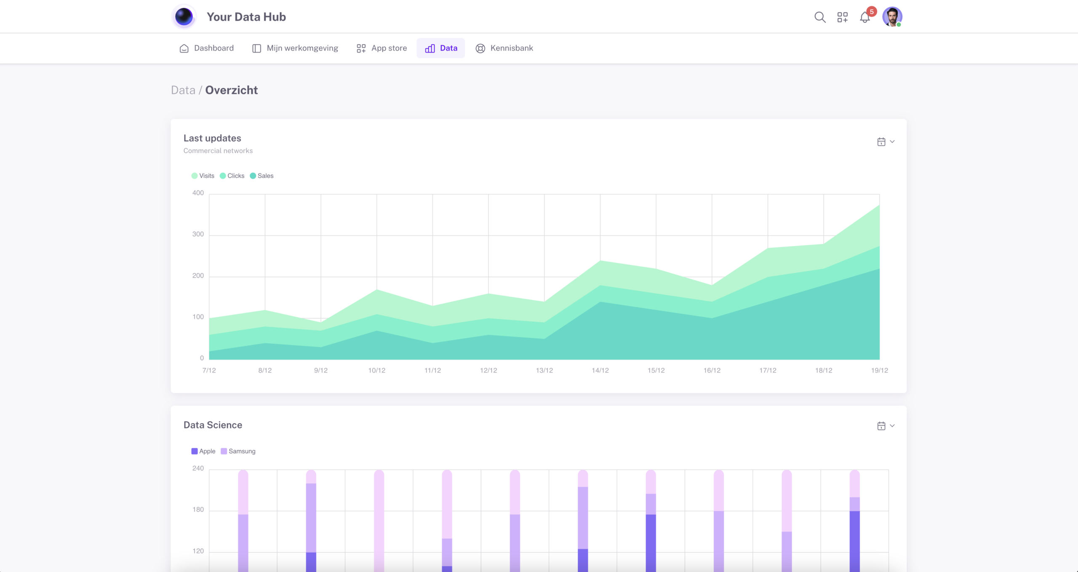Click the Dashboard home icon
Screen dimensions: 1078x572
click(184, 48)
